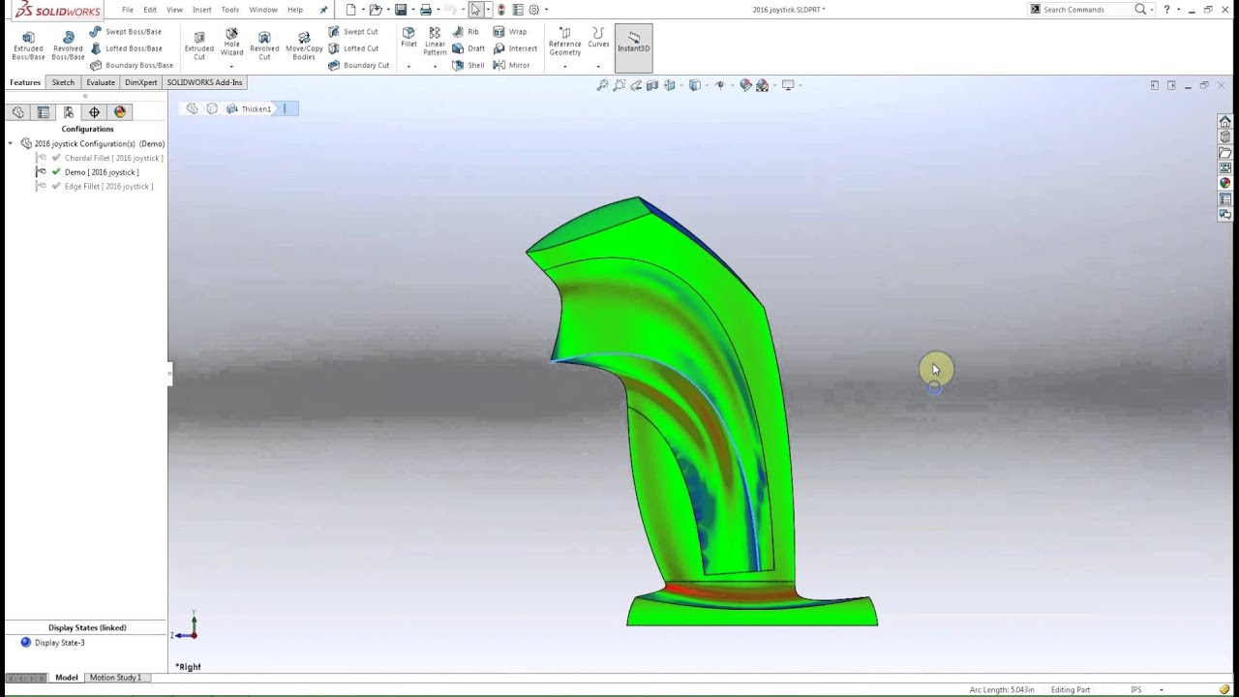Screen dimensions: 1239x697
Task: Open the File menu
Action: click(x=127, y=10)
